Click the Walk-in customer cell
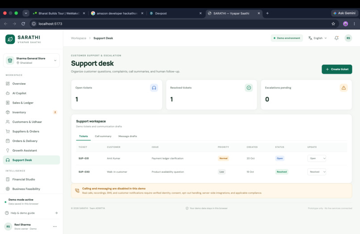Image resolution: width=360 pixels, height=234 pixels. (x=117, y=172)
